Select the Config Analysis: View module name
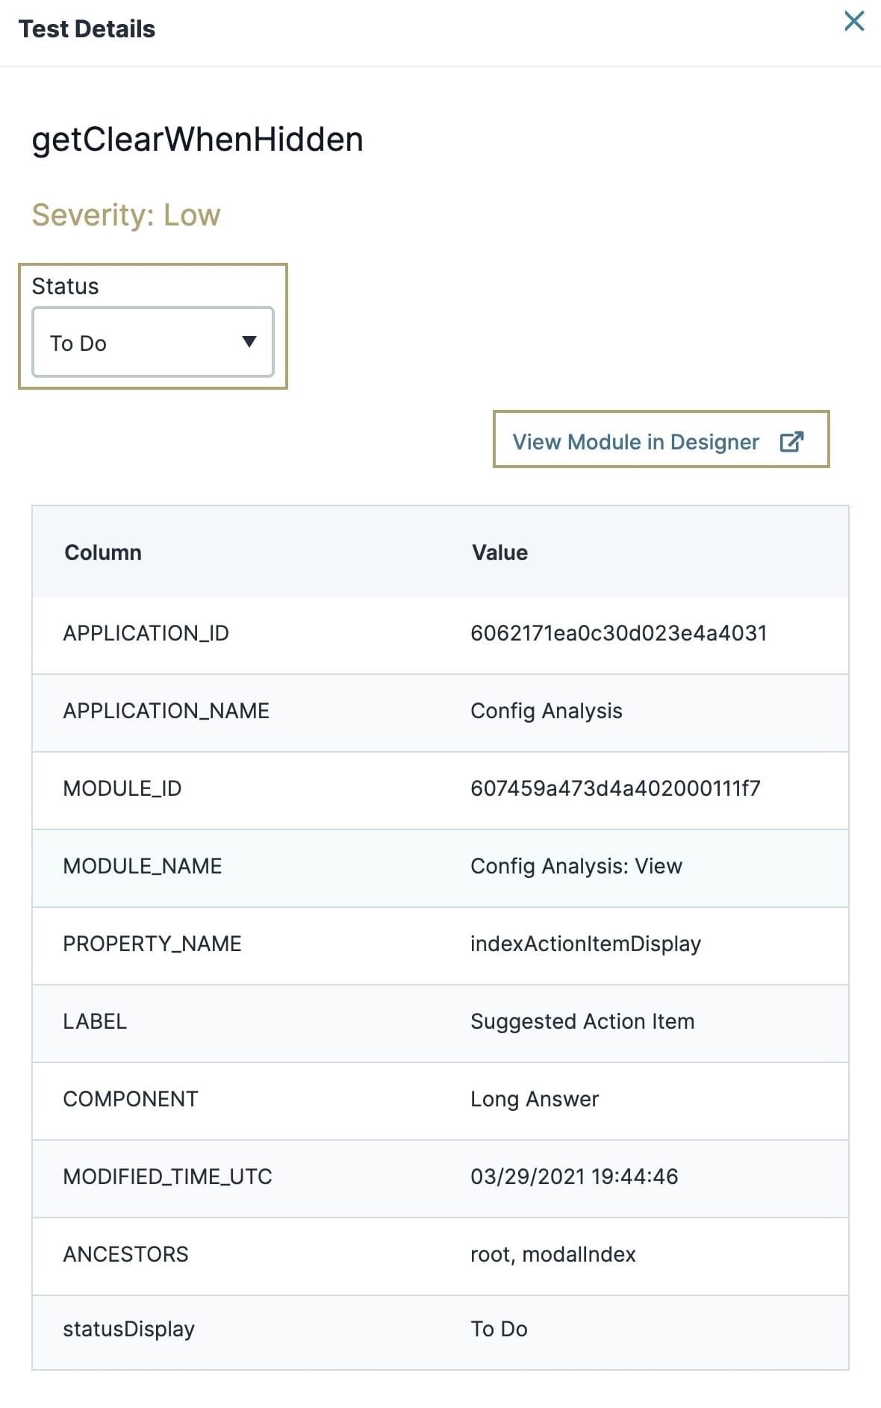This screenshot has height=1408, width=881. (576, 866)
